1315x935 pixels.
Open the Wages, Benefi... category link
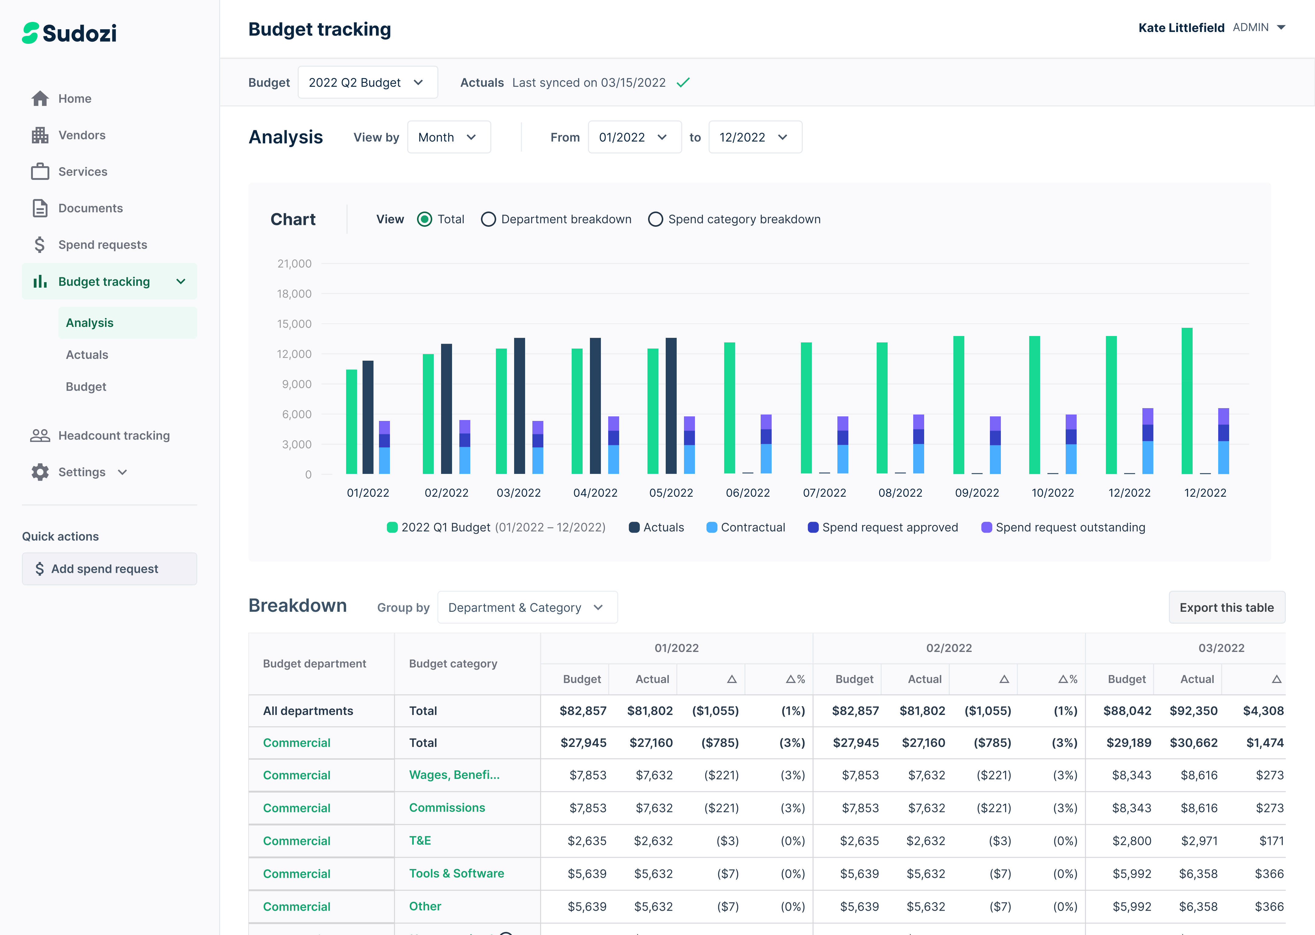(454, 775)
